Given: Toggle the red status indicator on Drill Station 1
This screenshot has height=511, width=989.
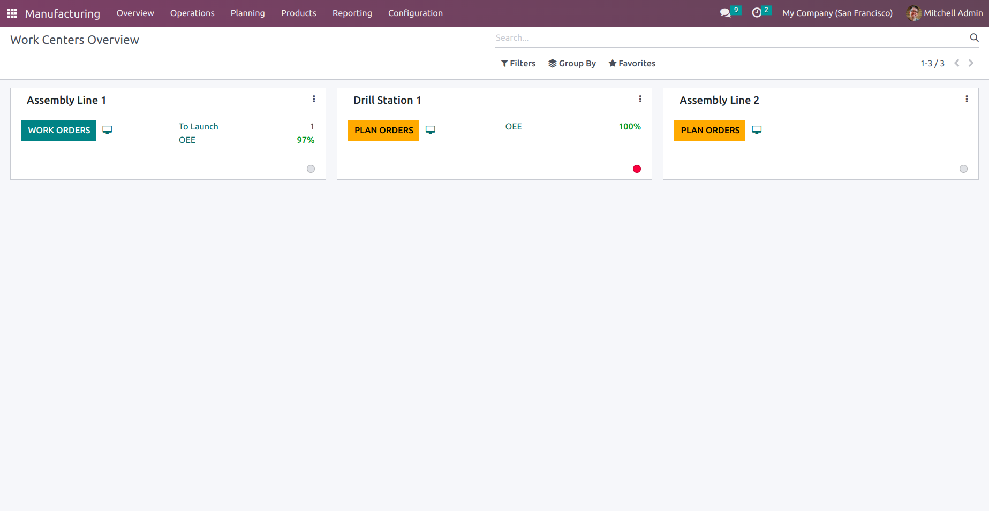Looking at the screenshot, I should 637,169.
